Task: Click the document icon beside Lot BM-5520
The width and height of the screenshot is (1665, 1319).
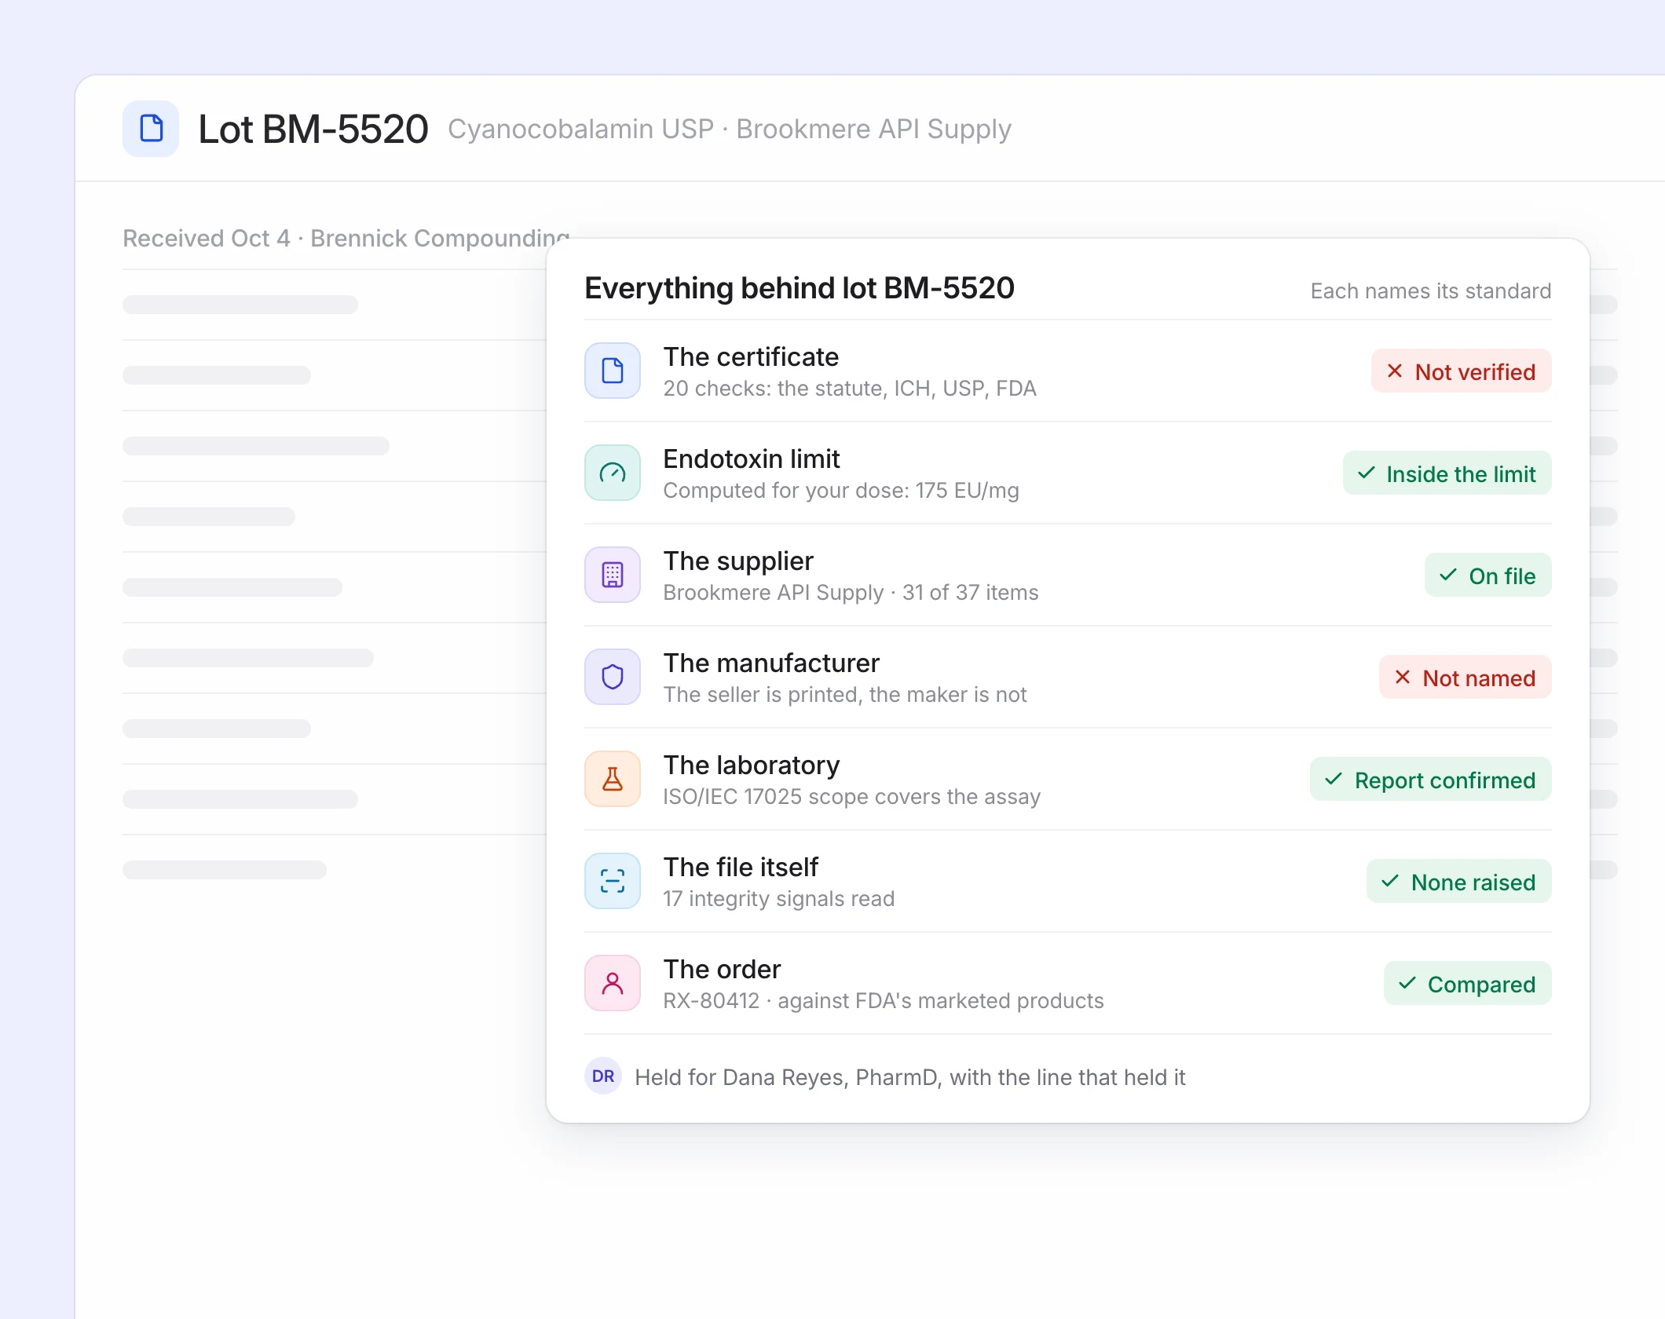Action: pos(151,129)
